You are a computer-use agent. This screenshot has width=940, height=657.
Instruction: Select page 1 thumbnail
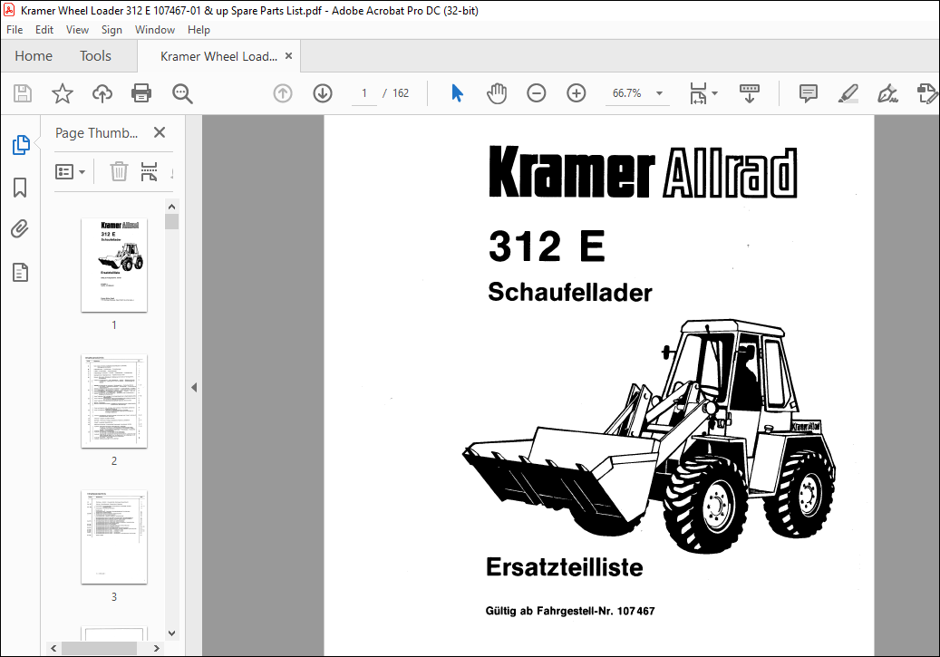pyautogui.click(x=114, y=265)
